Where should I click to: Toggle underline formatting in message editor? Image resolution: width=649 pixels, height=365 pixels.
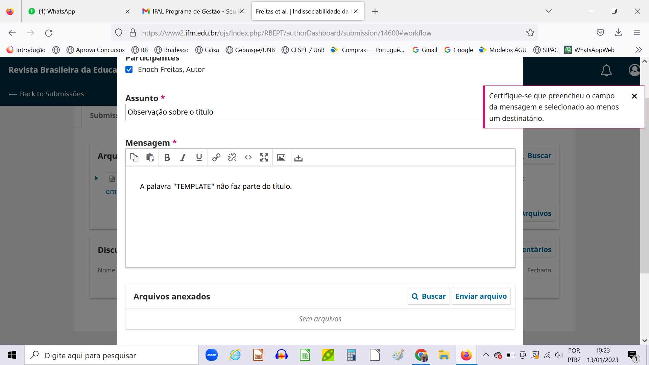tap(199, 157)
